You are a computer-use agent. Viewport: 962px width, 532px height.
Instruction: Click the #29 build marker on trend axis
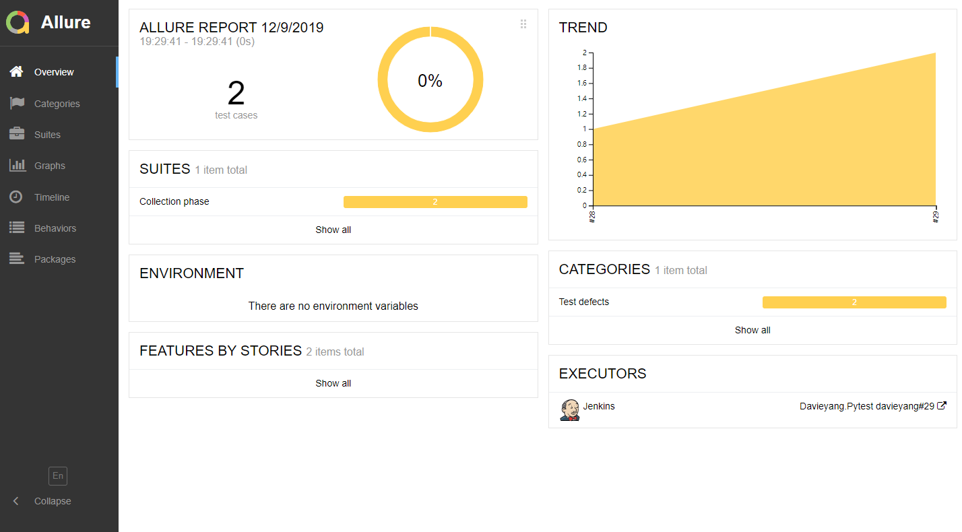(x=936, y=216)
